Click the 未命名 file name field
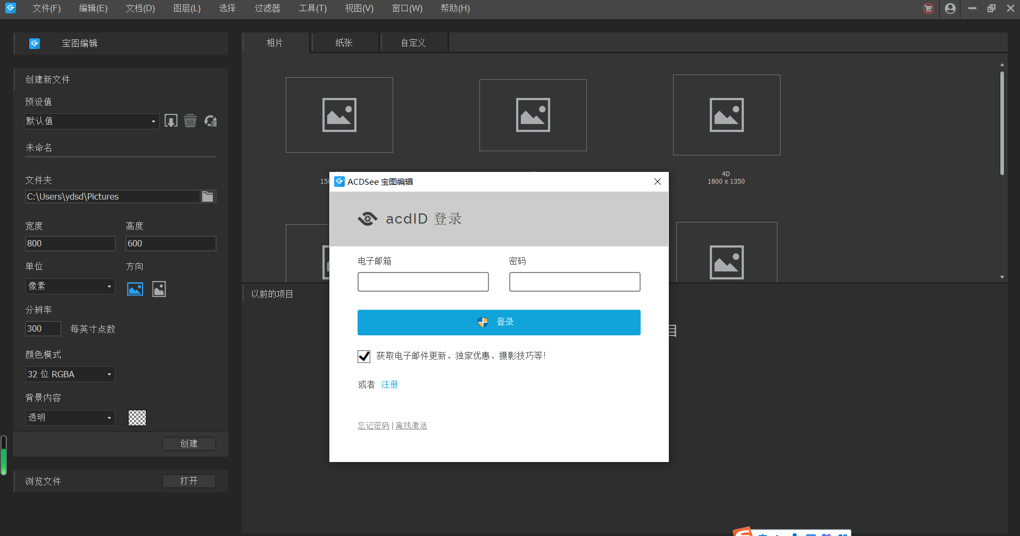1020x536 pixels. (121, 148)
